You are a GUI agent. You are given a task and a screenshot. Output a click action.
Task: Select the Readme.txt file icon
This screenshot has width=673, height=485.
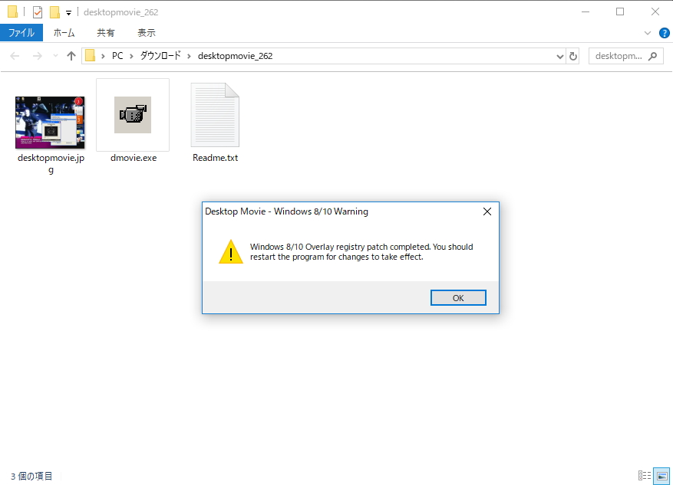tap(215, 115)
